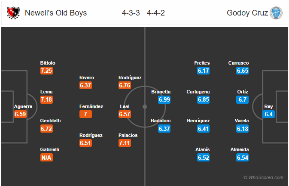Click Palacios' 7.11 rating badge
Viewport: 289px width, 186px height.
(125, 143)
